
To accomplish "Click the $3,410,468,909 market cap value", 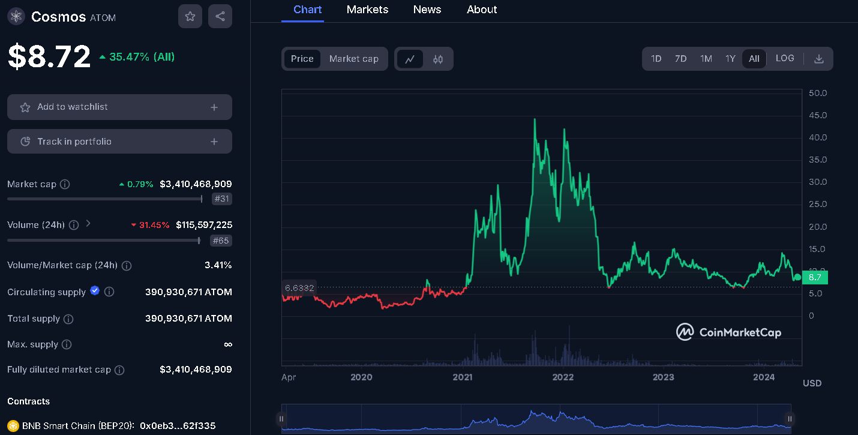I will (x=196, y=184).
